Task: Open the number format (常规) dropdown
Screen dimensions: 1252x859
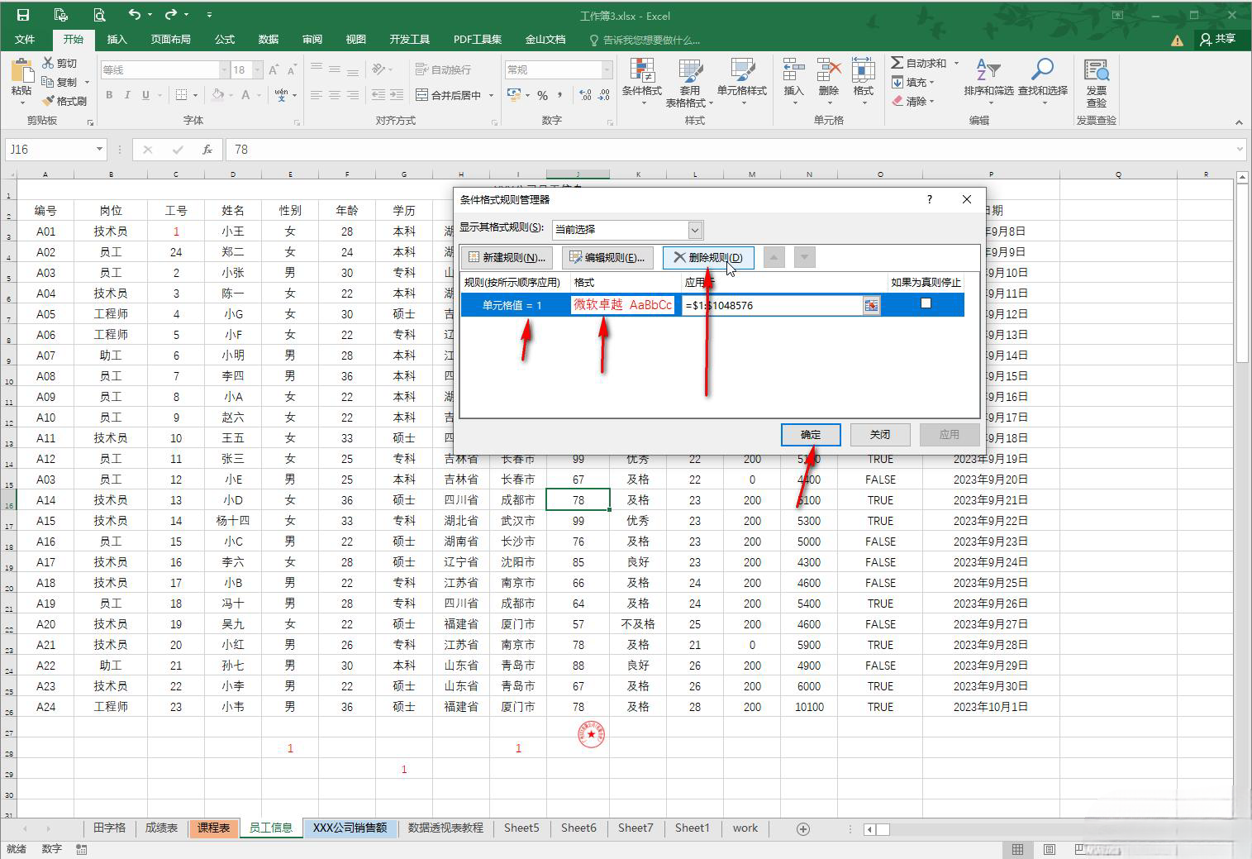Action: click(607, 70)
